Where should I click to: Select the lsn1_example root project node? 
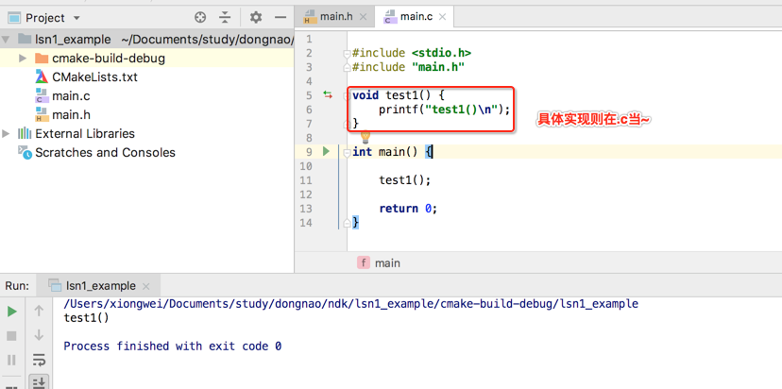73,40
